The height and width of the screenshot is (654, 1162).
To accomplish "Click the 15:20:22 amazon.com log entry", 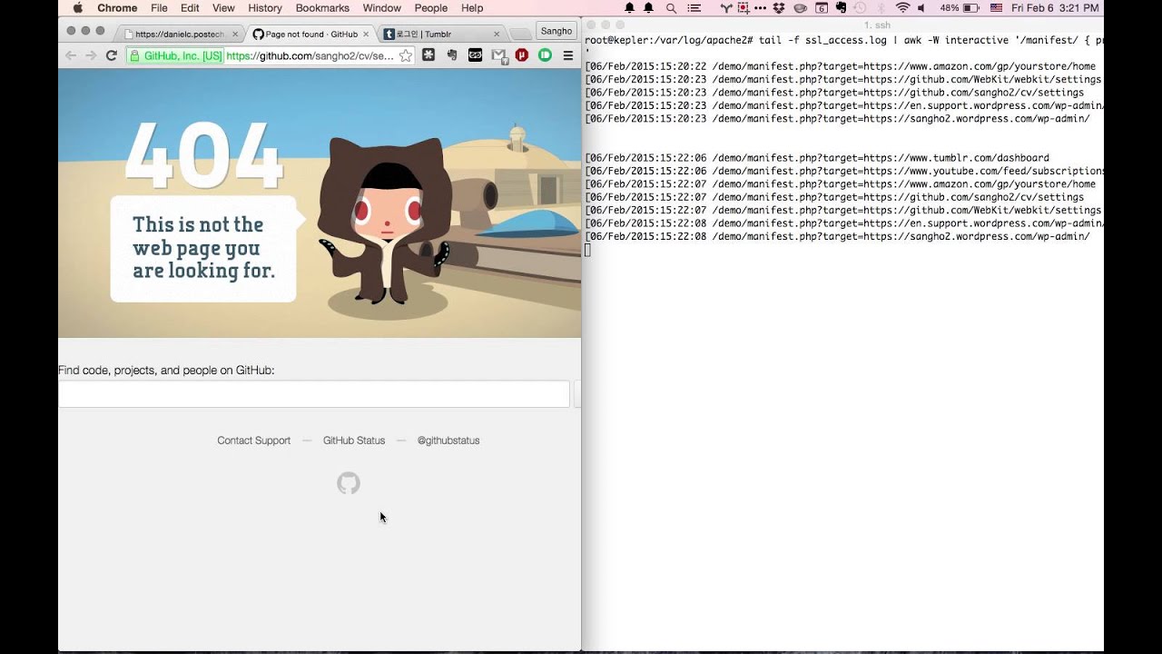I will tap(840, 66).
